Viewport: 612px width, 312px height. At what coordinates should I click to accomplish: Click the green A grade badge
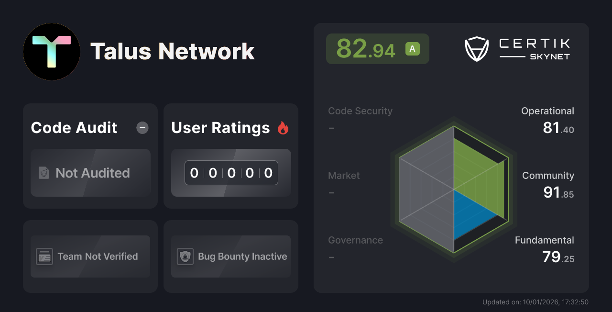(x=412, y=48)
